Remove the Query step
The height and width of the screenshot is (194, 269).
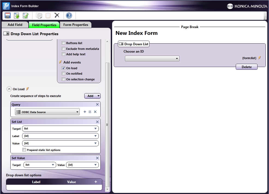coord(97,104)
